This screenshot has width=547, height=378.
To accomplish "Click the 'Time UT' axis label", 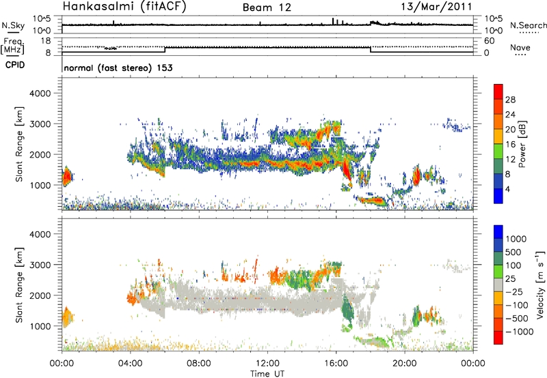I will [267, 374].
